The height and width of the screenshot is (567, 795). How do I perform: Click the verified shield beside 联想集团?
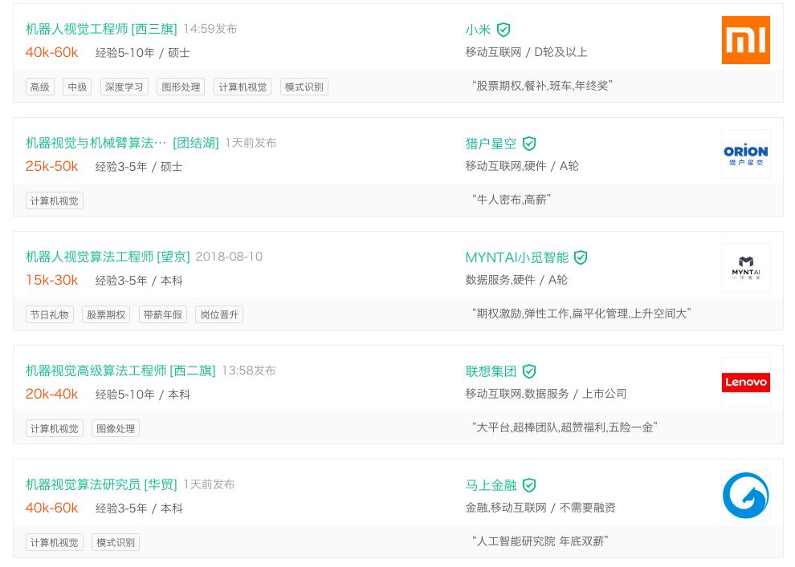[529, 371]
